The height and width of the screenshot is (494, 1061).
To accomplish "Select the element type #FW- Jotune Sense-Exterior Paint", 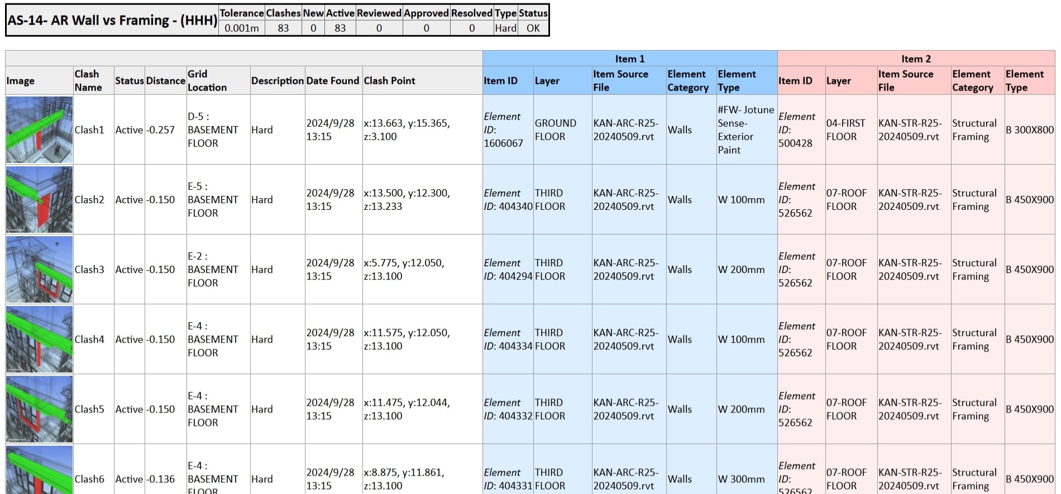I will (746, 130).
